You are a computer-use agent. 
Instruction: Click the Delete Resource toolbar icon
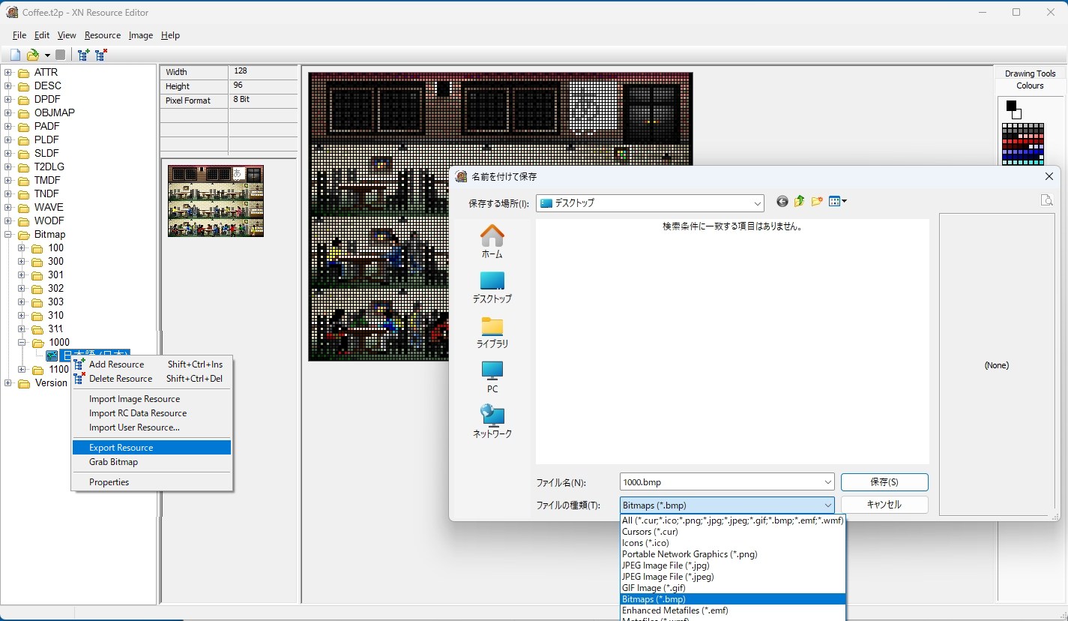coord(101,55)
